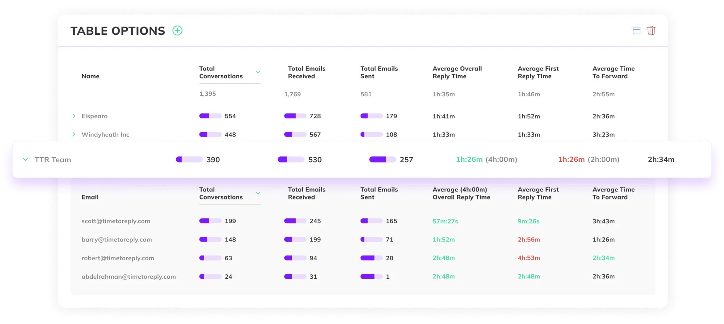The width and height of the screenshot is (724, 324).
Task: Open sub-table Total Conversations sort dropdown arrow
Action: (258, 193)
